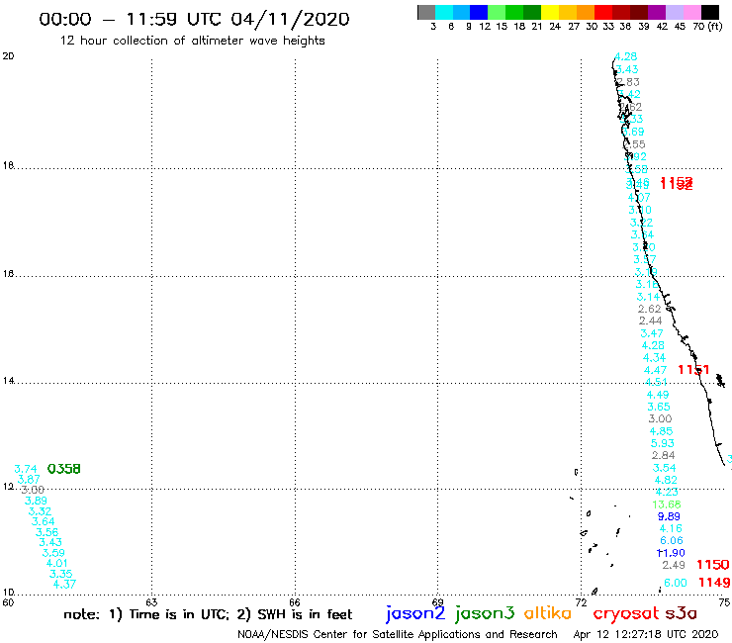
Task: Select the cryosat satellite label
Action: tap(625, 614)
